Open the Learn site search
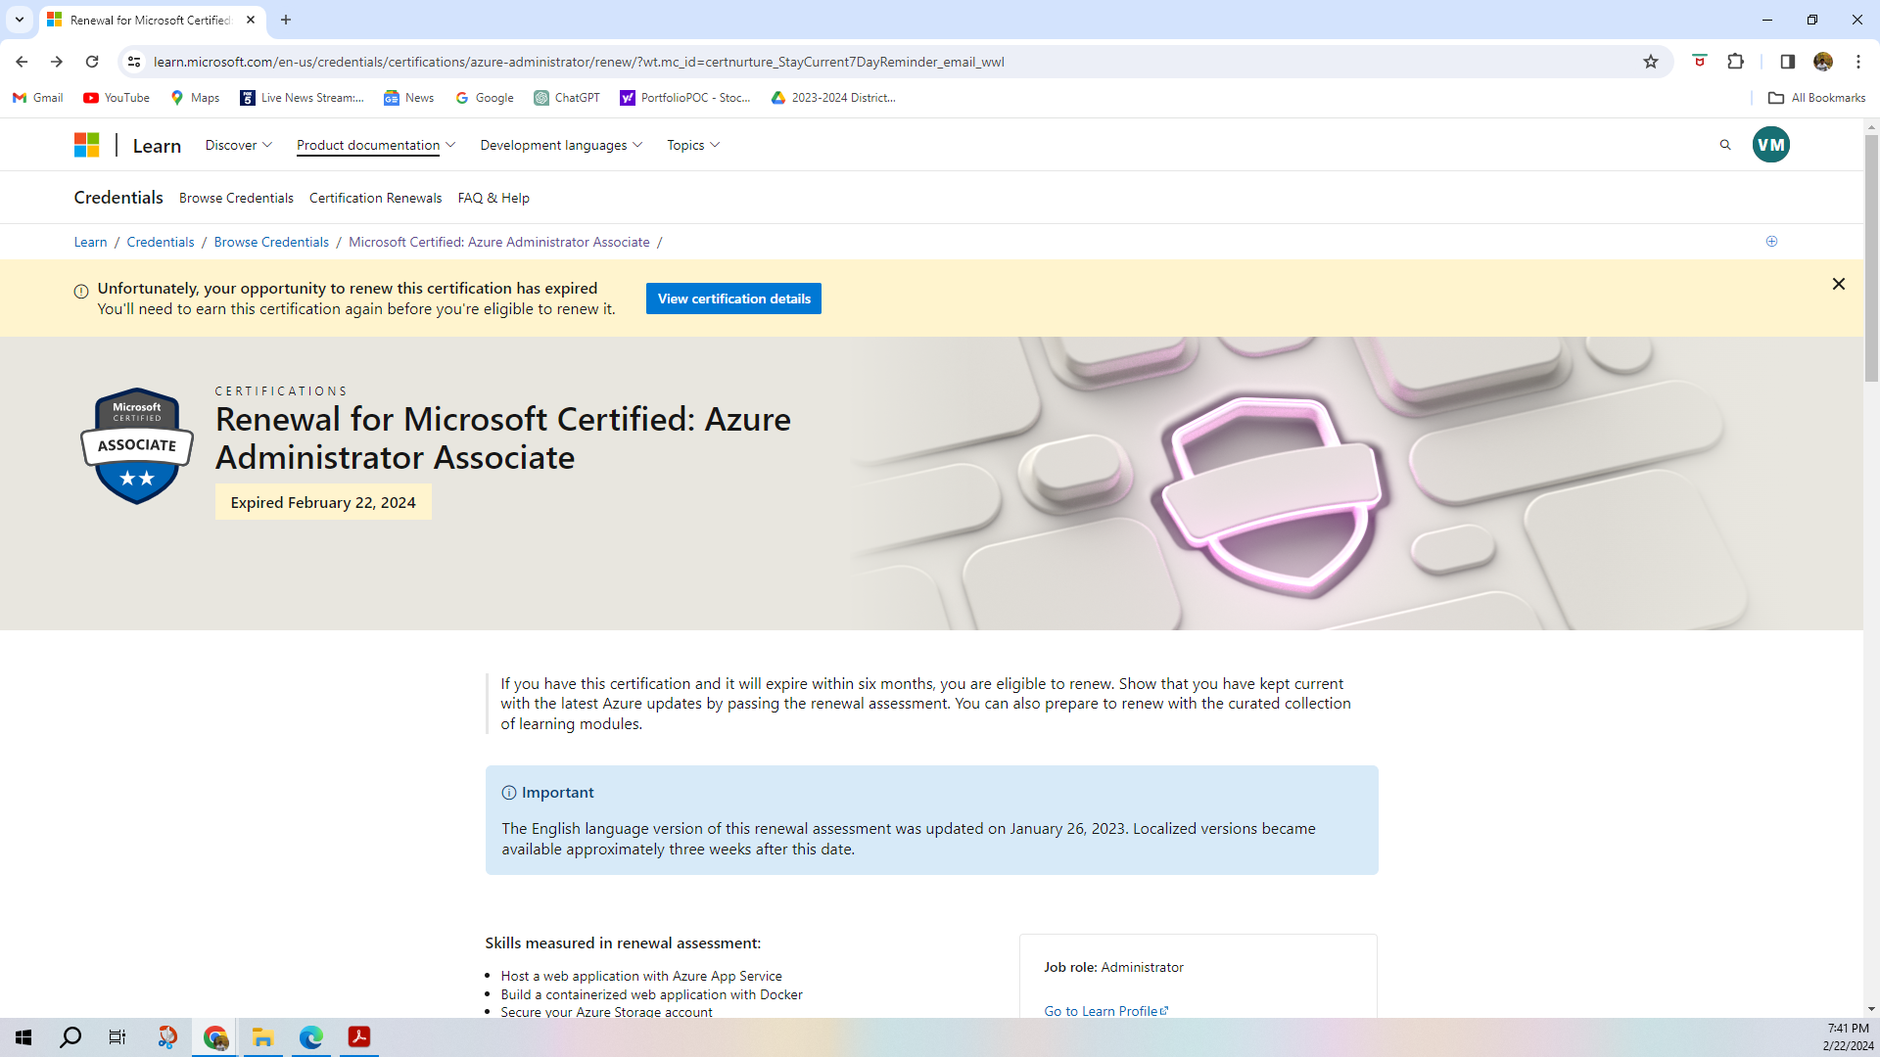1880x1057 pixels. pyautogui.click(x=1724, y=144)
